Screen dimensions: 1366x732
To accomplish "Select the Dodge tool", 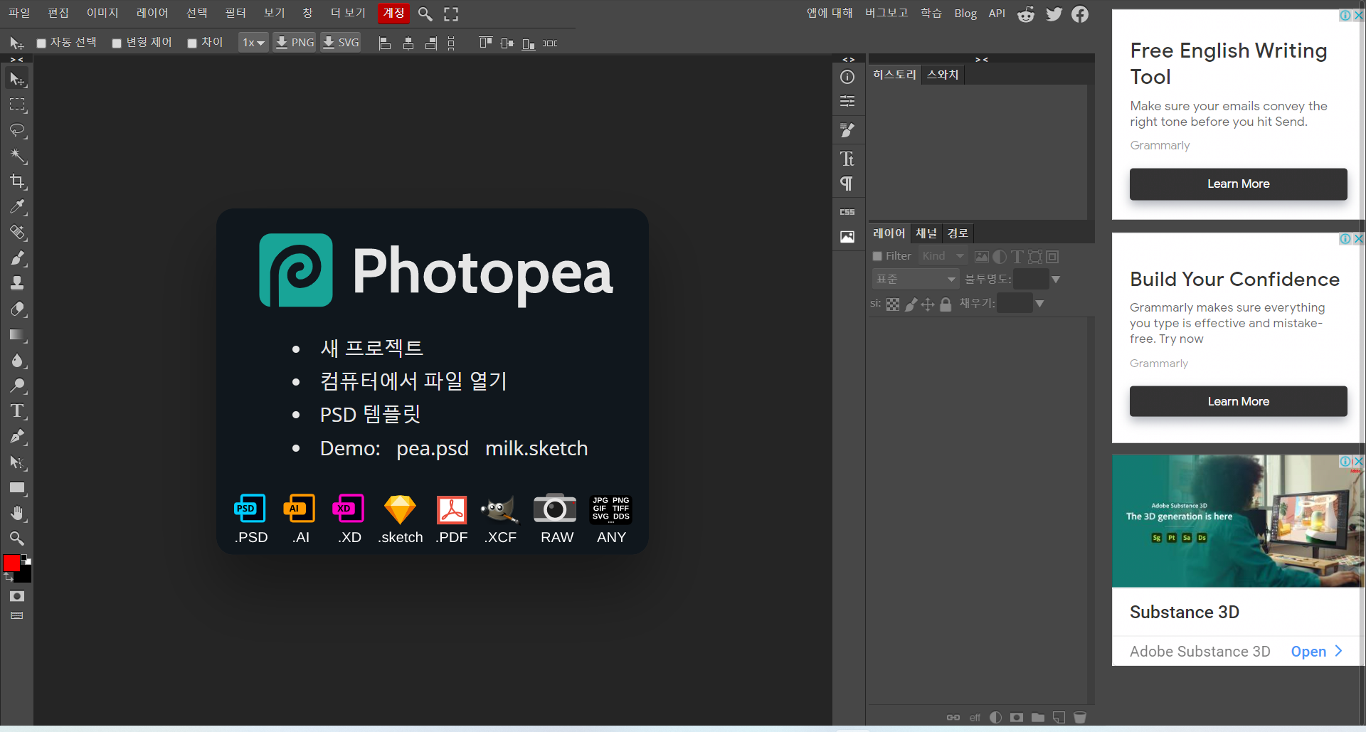I will tap(17, 386).
